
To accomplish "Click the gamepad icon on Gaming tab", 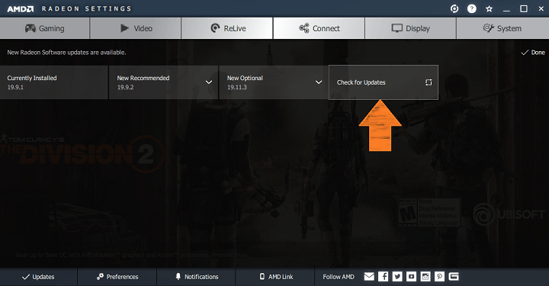I will coord(30,28).
